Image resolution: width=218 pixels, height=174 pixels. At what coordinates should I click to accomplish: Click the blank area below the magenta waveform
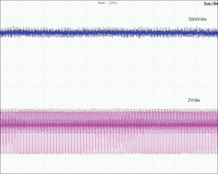[x=109, y=164]
